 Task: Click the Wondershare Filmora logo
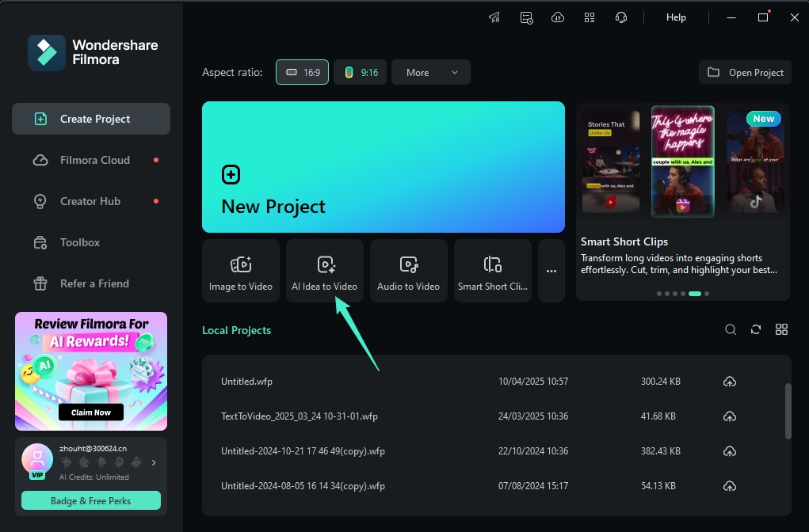pos(93,52)
